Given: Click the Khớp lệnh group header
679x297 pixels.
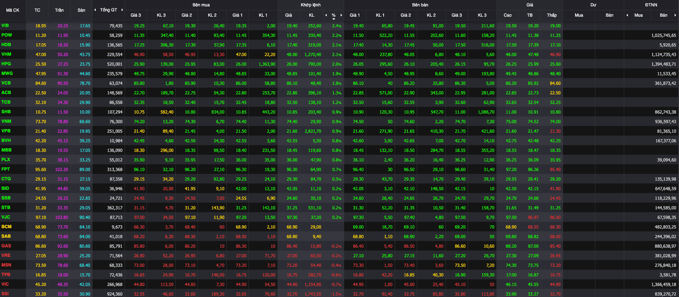Looking at the screenshot, I should pos(311,5).
